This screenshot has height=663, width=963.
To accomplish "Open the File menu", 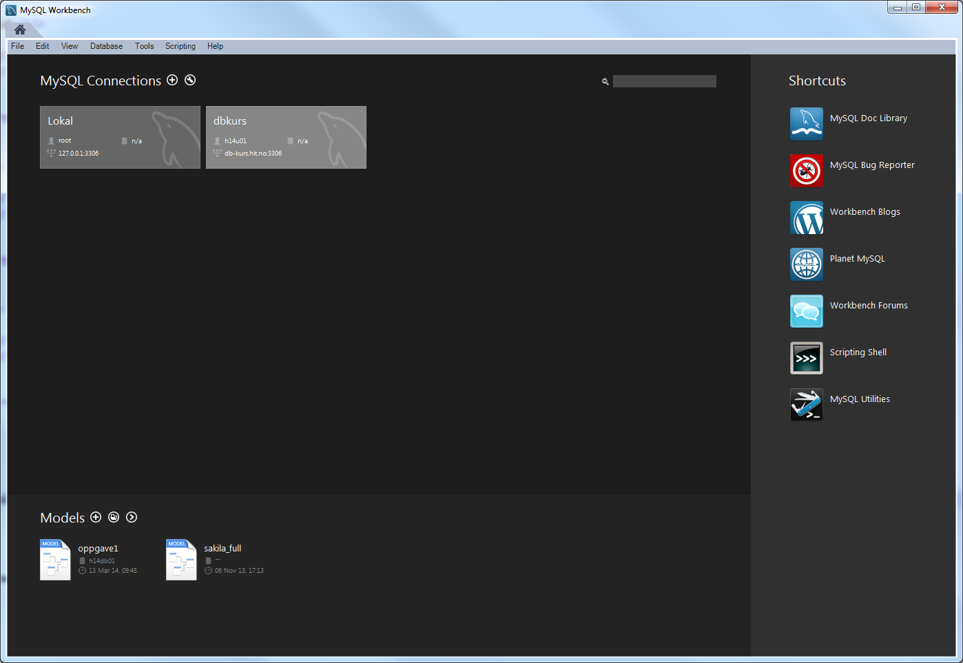I will (18, 46).
